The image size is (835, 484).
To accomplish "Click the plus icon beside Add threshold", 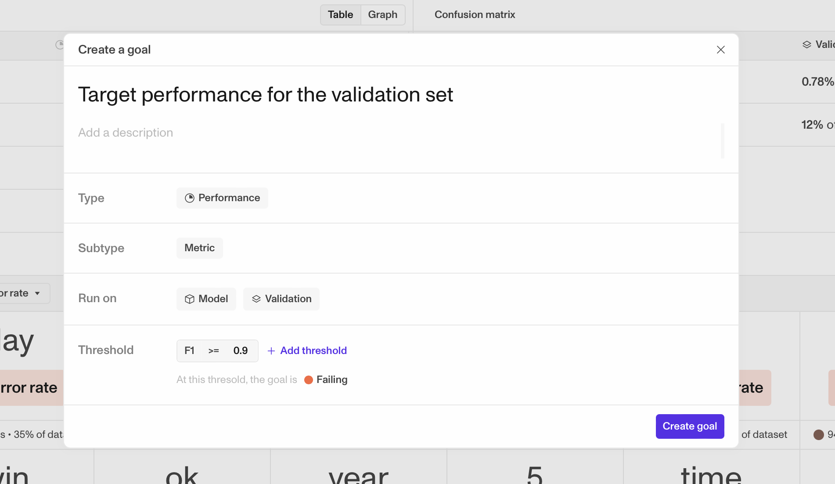I will coord(271,351).
